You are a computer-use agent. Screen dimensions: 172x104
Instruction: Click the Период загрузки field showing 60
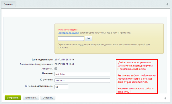[61, 87]
